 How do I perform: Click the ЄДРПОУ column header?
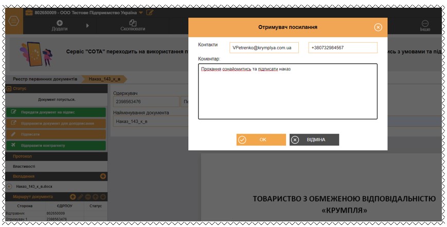pos(64,206)
